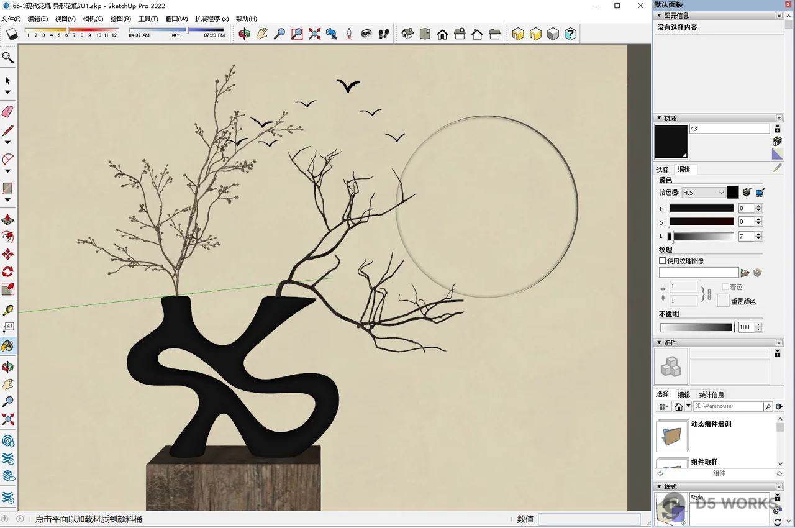Select the Walk footprints tool
This screenshot has height=528, width=795.
[x=384, y=34]
